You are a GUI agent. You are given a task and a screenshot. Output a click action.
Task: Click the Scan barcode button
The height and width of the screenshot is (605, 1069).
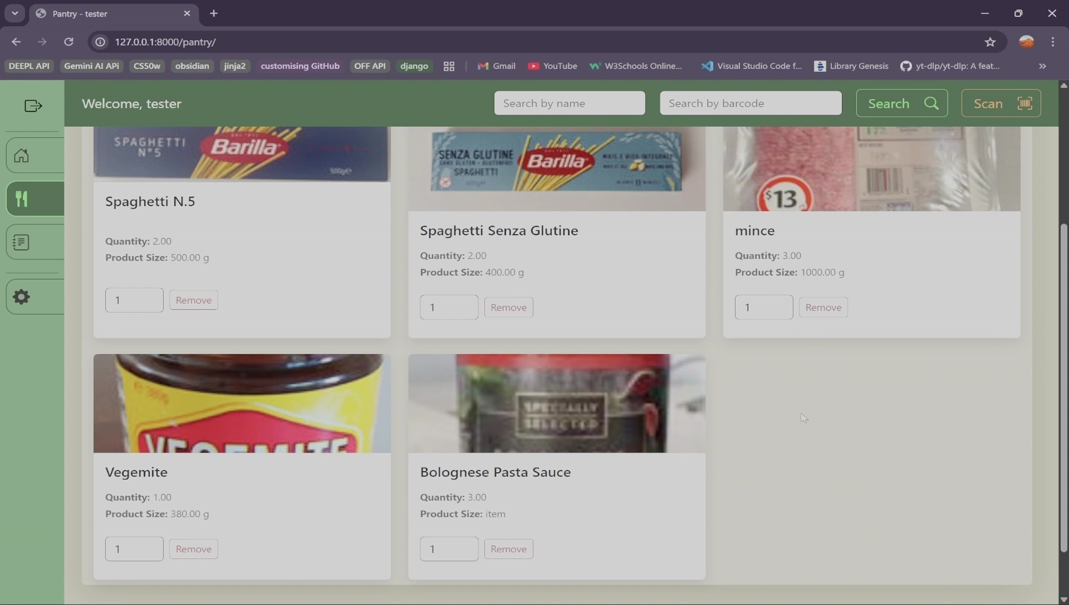point(1001,103)
